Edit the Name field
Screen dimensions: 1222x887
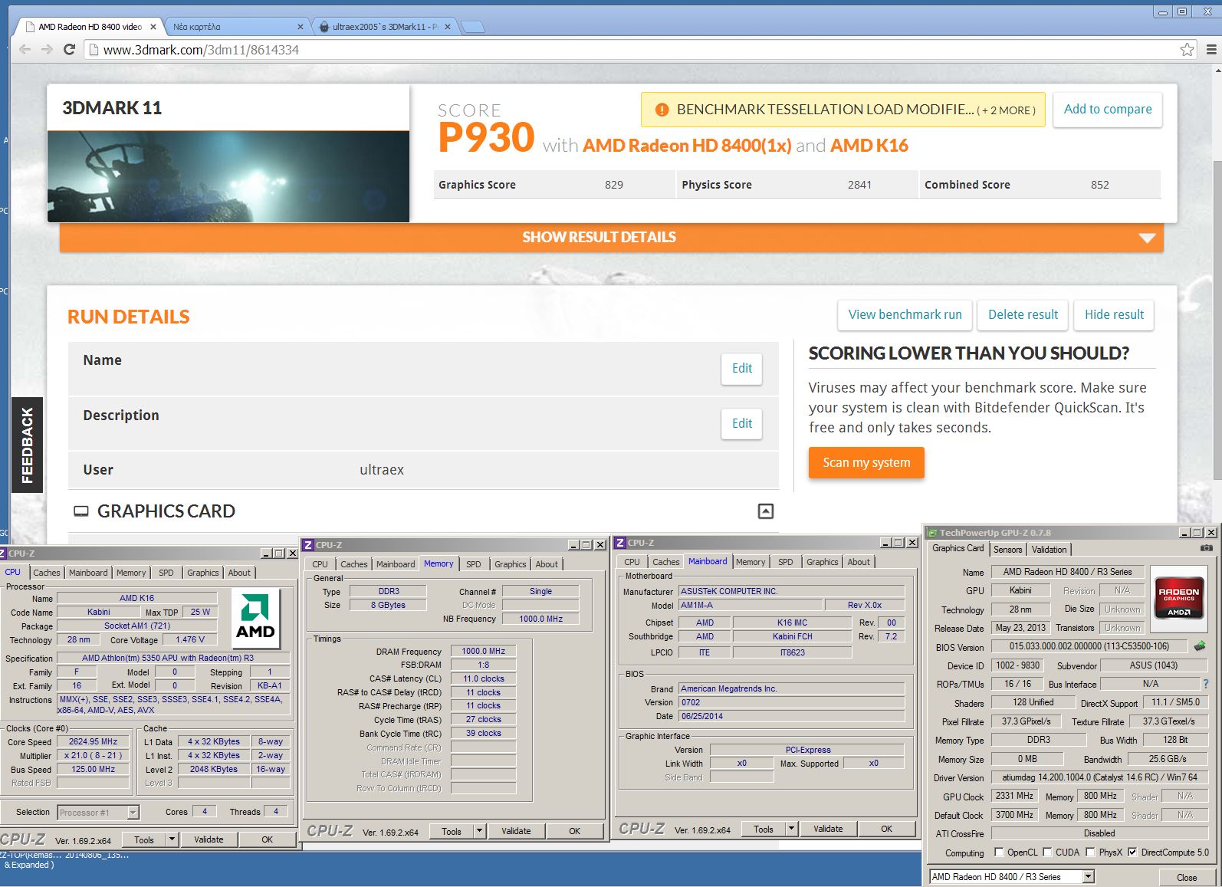coord(741,369)
